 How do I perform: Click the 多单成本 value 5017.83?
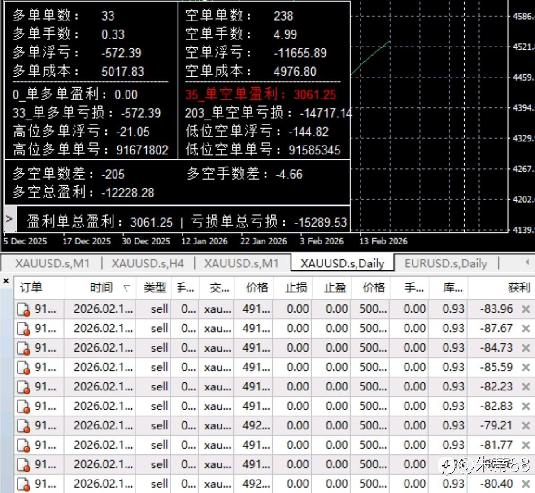click(x=123, y=71)
